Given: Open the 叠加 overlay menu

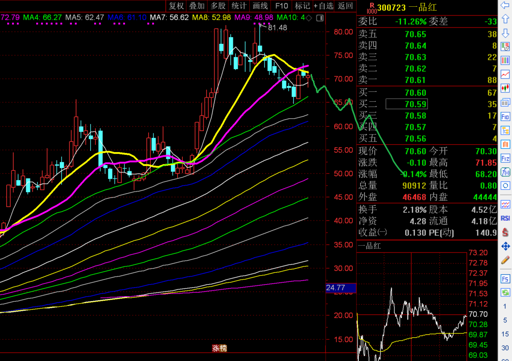Looking at the screenshot, I should coord(197,6).
